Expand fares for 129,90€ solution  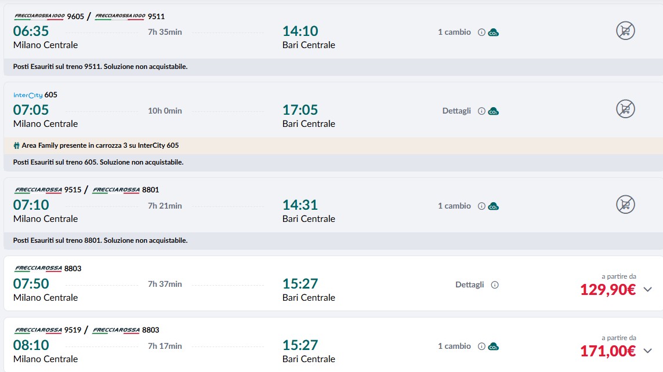pyautogui.click(x=648, y=289)
